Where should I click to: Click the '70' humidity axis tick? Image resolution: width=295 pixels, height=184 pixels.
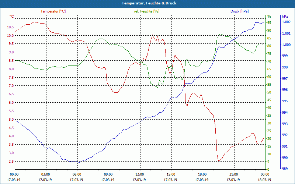point(269,61)
